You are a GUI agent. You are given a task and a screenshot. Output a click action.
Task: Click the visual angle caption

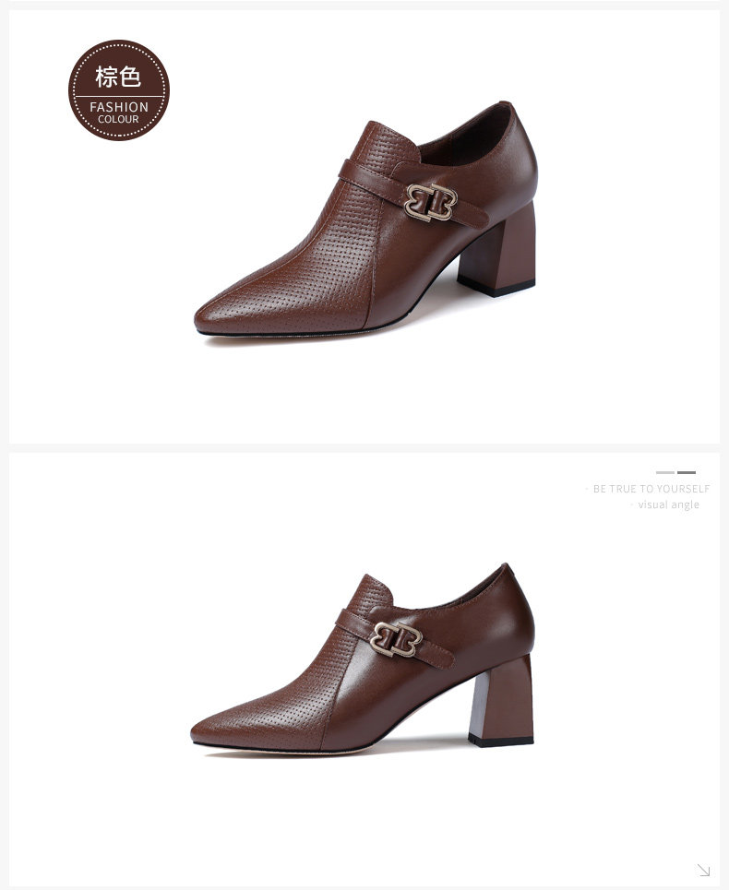[x=668, y=504]
